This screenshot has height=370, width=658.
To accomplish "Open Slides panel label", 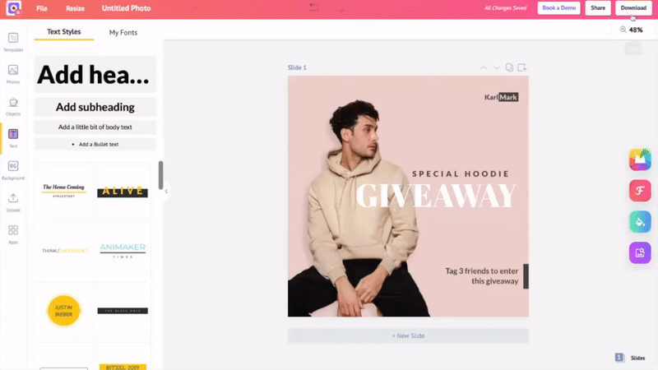I will click(637, 358).
